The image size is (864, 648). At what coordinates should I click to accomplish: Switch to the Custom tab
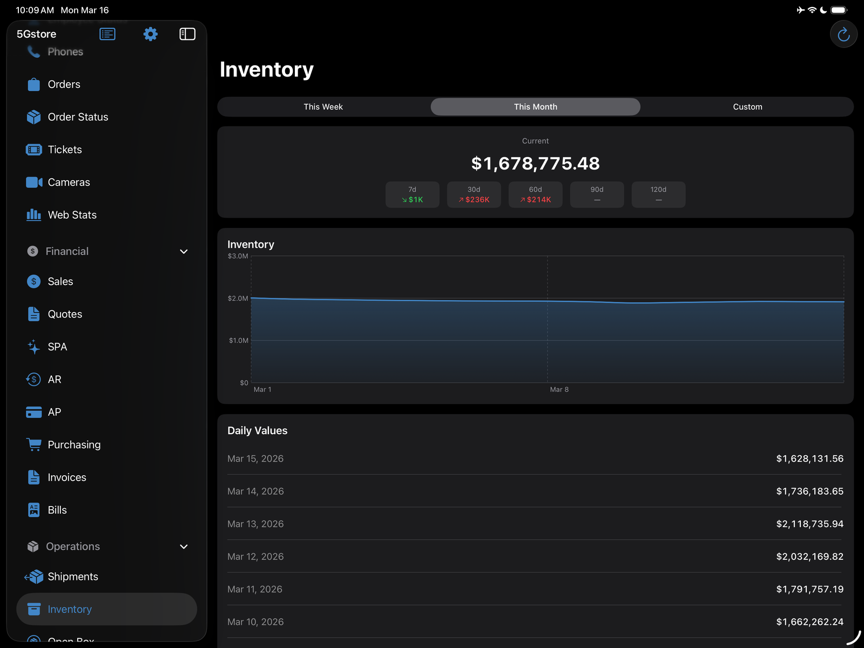point(747,106)
